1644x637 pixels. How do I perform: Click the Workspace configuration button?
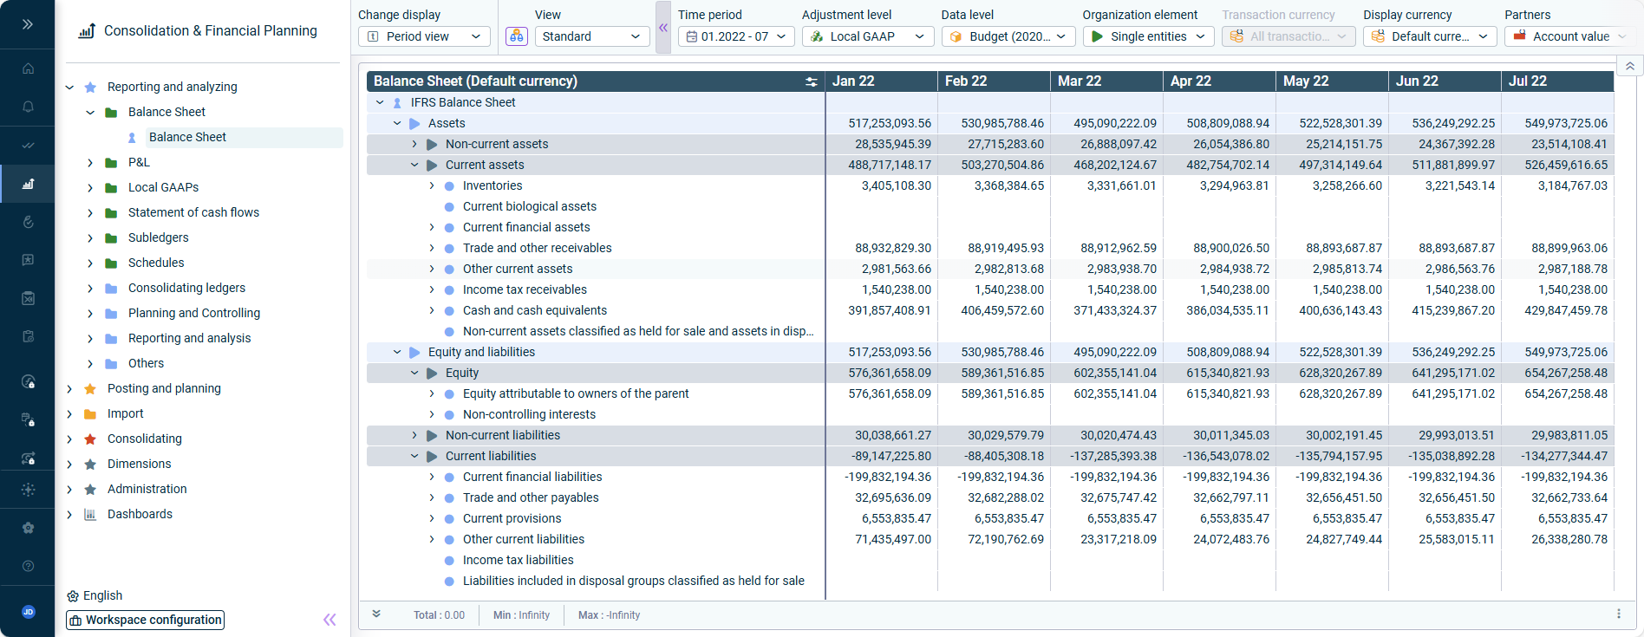146,620
